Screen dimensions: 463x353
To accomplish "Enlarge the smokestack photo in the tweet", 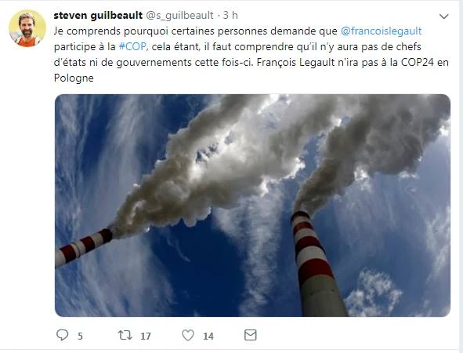I will click(252, 206).
